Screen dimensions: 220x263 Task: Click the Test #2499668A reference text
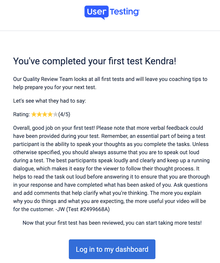coord(88,209)
